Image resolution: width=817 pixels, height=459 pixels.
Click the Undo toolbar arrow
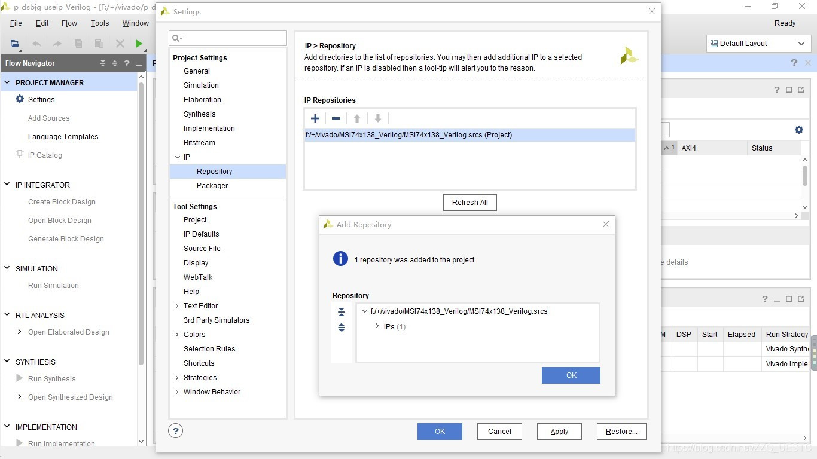coord(36,44)
